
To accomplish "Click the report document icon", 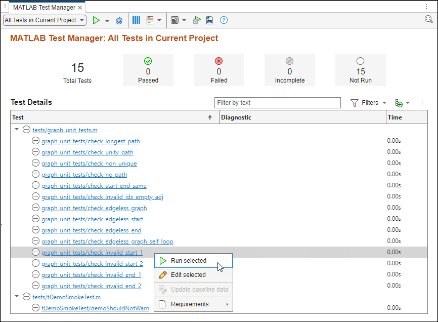I will point(174,20).
